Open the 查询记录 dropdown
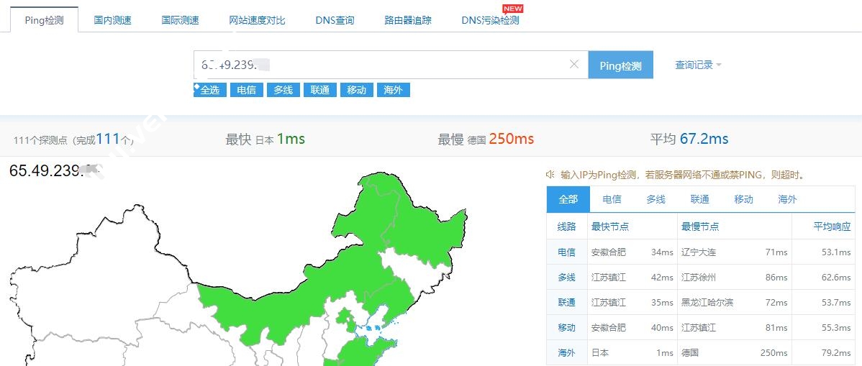This screenshot has height=366, width=862. coord(698,65)
